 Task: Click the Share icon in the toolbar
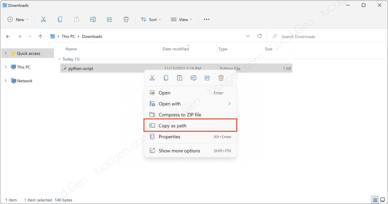(110, 19)
